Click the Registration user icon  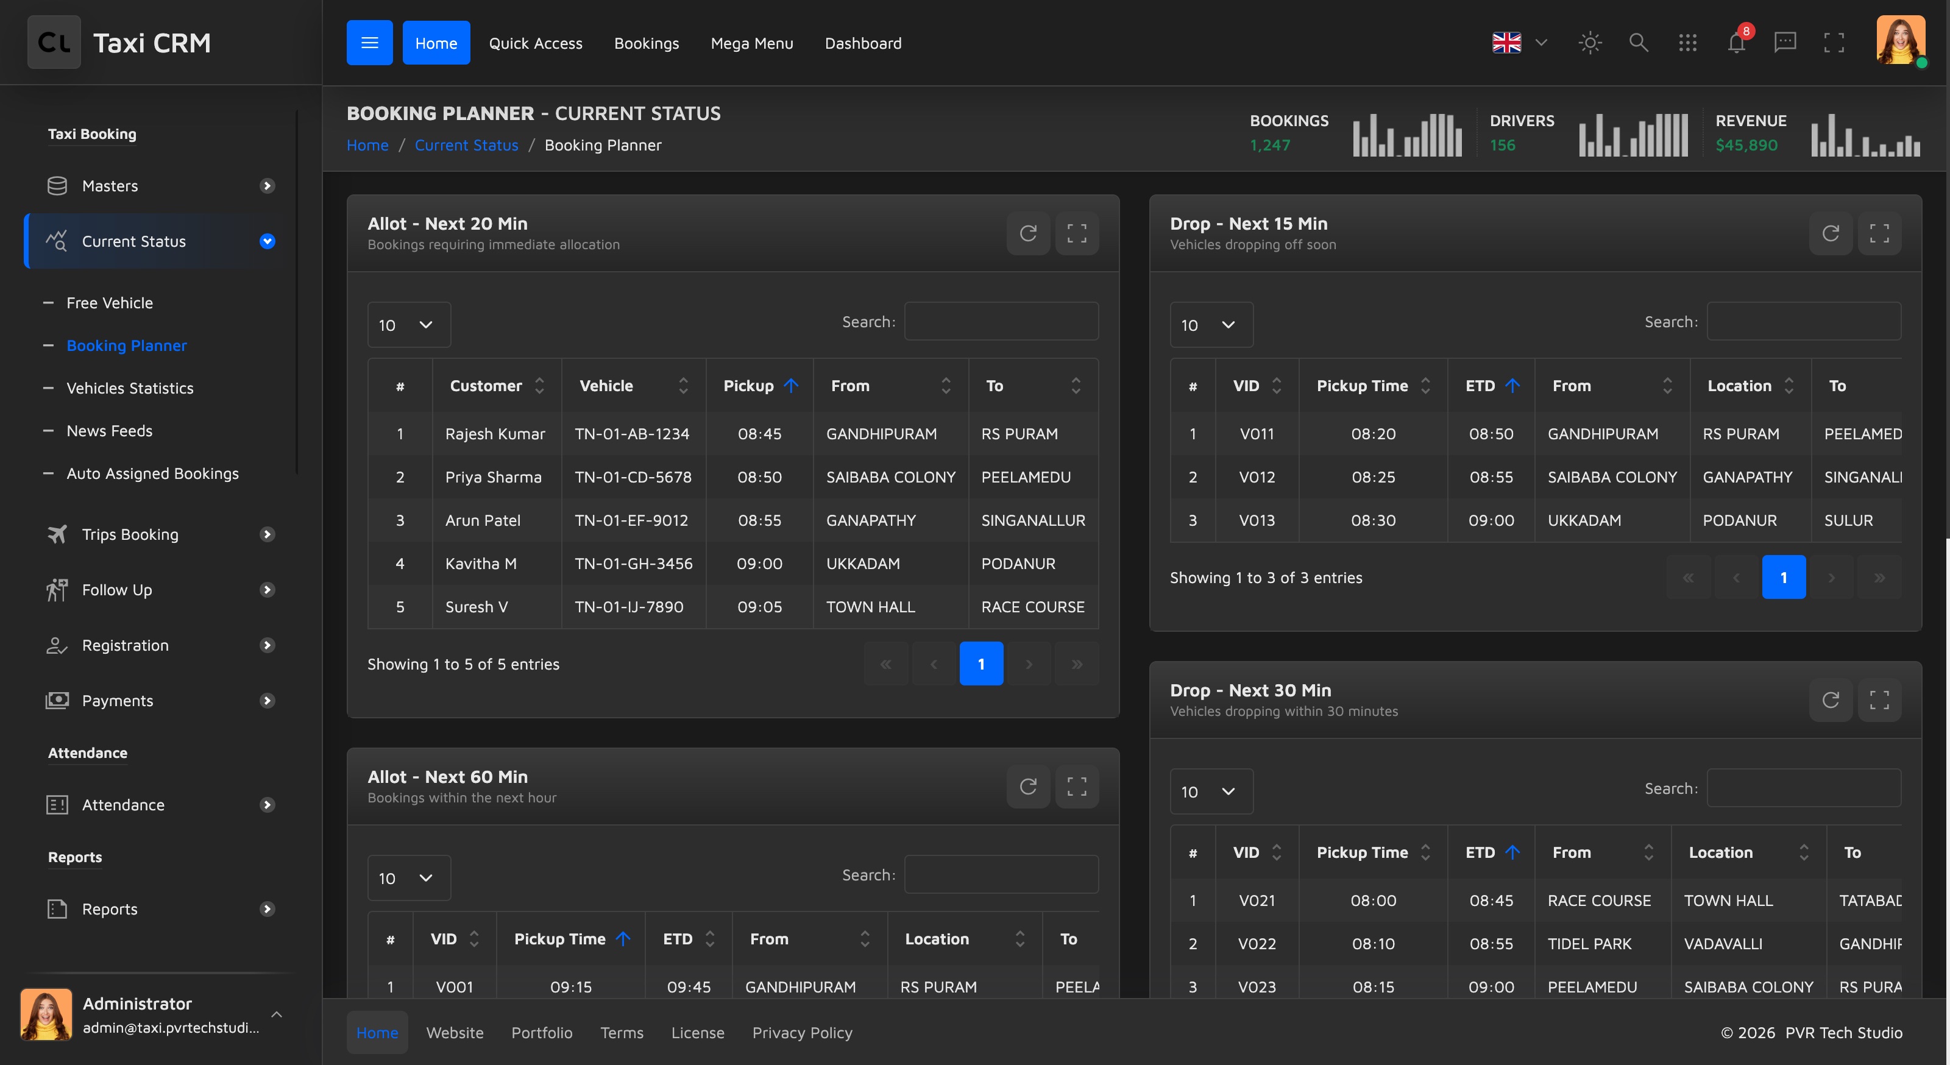click(57, 645)
